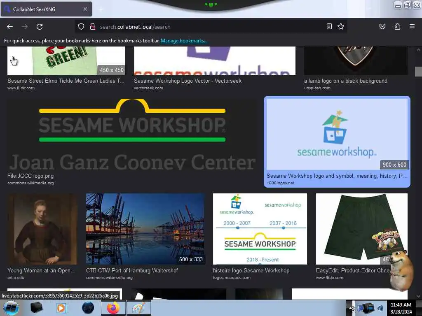This screenshot has width=422, height=316.
Task: Click the insecure connection padlock icon
Action: [x=93, y=27]
